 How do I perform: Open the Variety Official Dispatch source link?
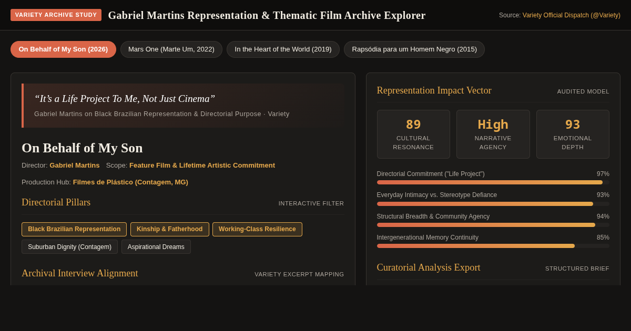coord(571,15)
